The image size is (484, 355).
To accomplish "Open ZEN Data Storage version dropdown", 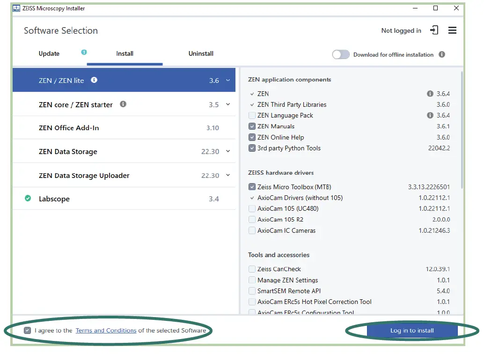I will tap(228, 151).
